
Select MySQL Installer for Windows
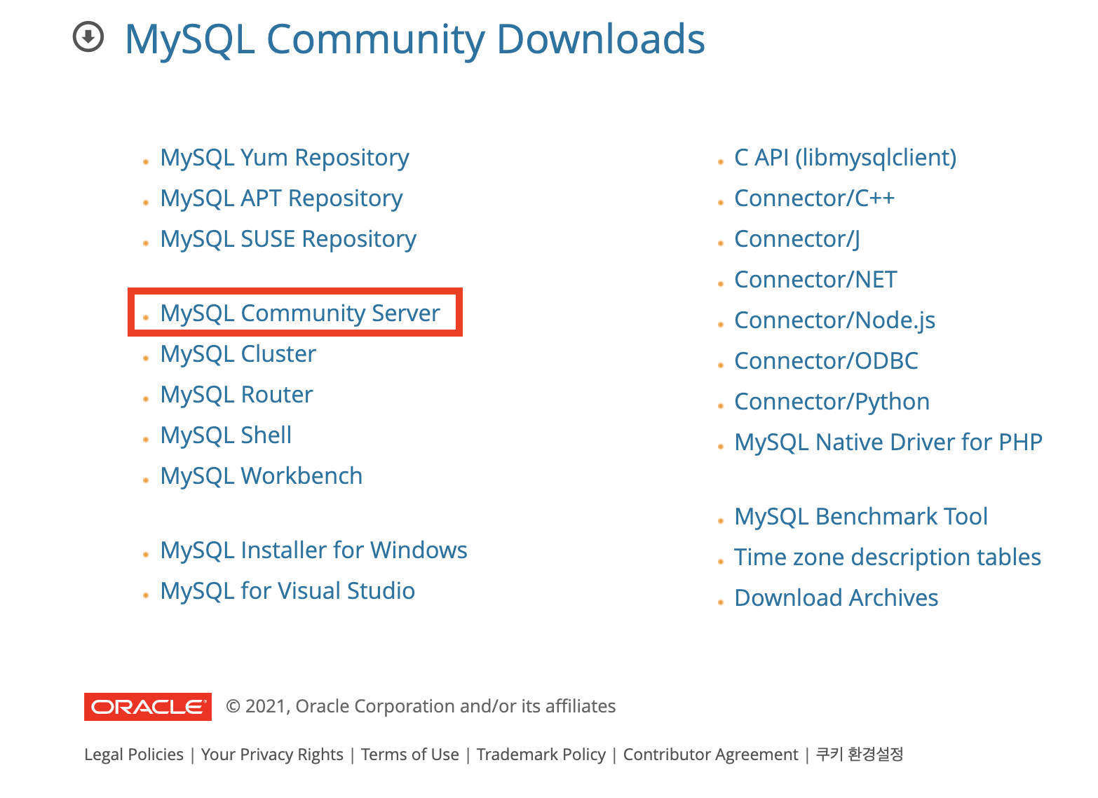click(313, 550)
